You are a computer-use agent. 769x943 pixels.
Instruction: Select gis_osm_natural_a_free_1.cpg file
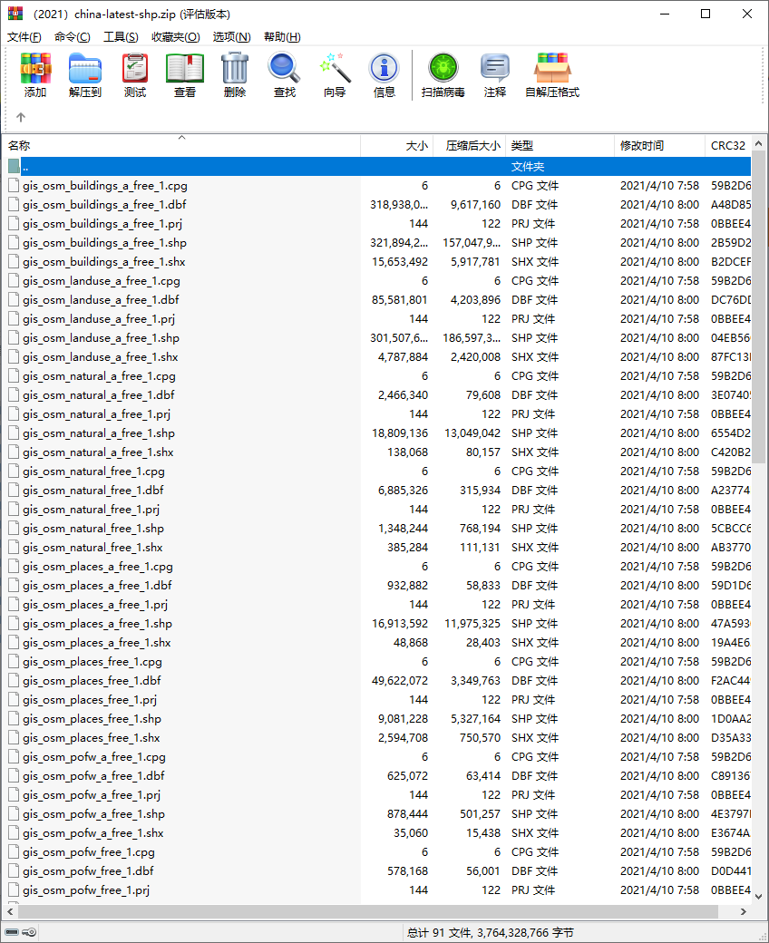[377, 376]
